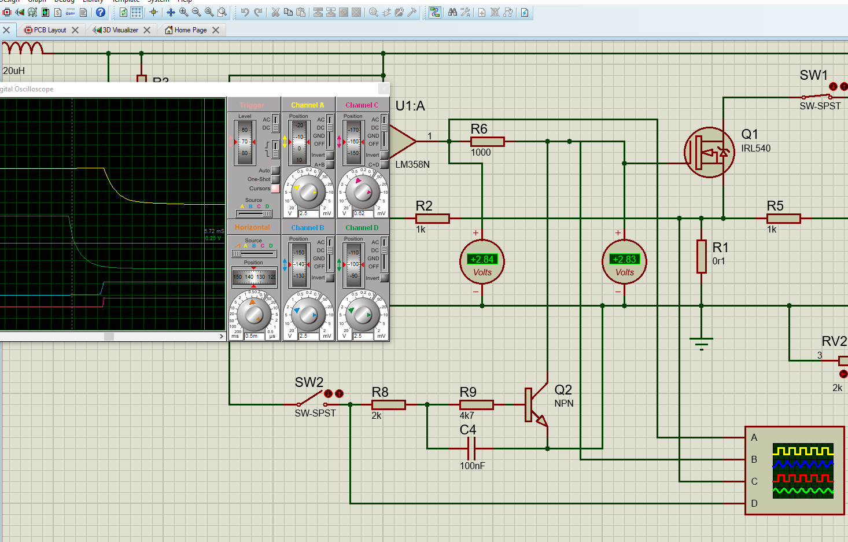Click the Horizontal timebase value field

(253, 336)
